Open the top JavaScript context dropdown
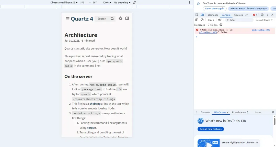Screen dimensions: 276x147 [x=211, y=20]
